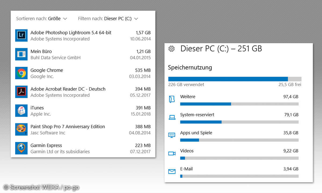Click the System-reserviert laptop icon
The image size is (322, 193).
coord(172,117)
